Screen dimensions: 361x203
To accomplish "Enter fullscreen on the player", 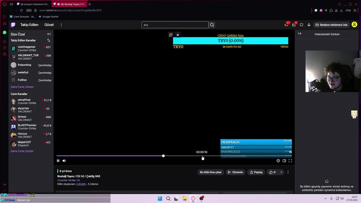I will pos(290,161).
